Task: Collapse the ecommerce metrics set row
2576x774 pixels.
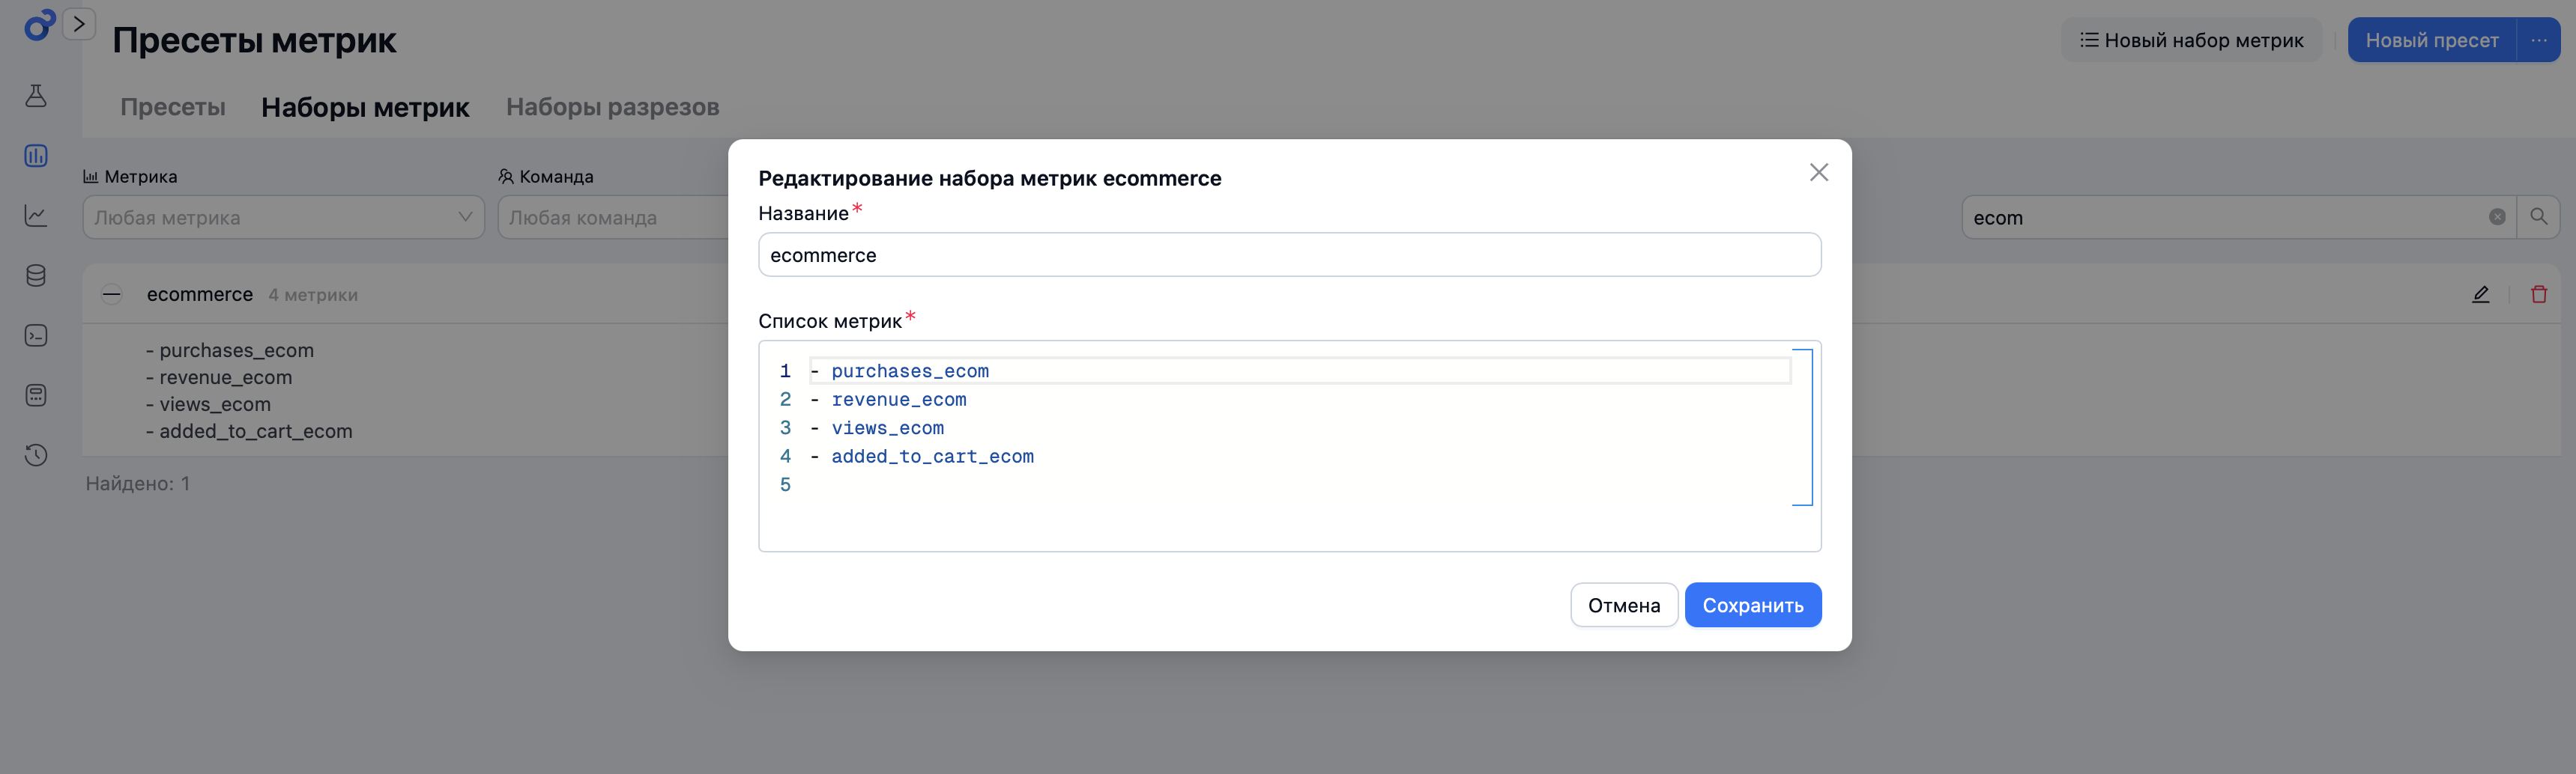Action: tap(112, 295)
